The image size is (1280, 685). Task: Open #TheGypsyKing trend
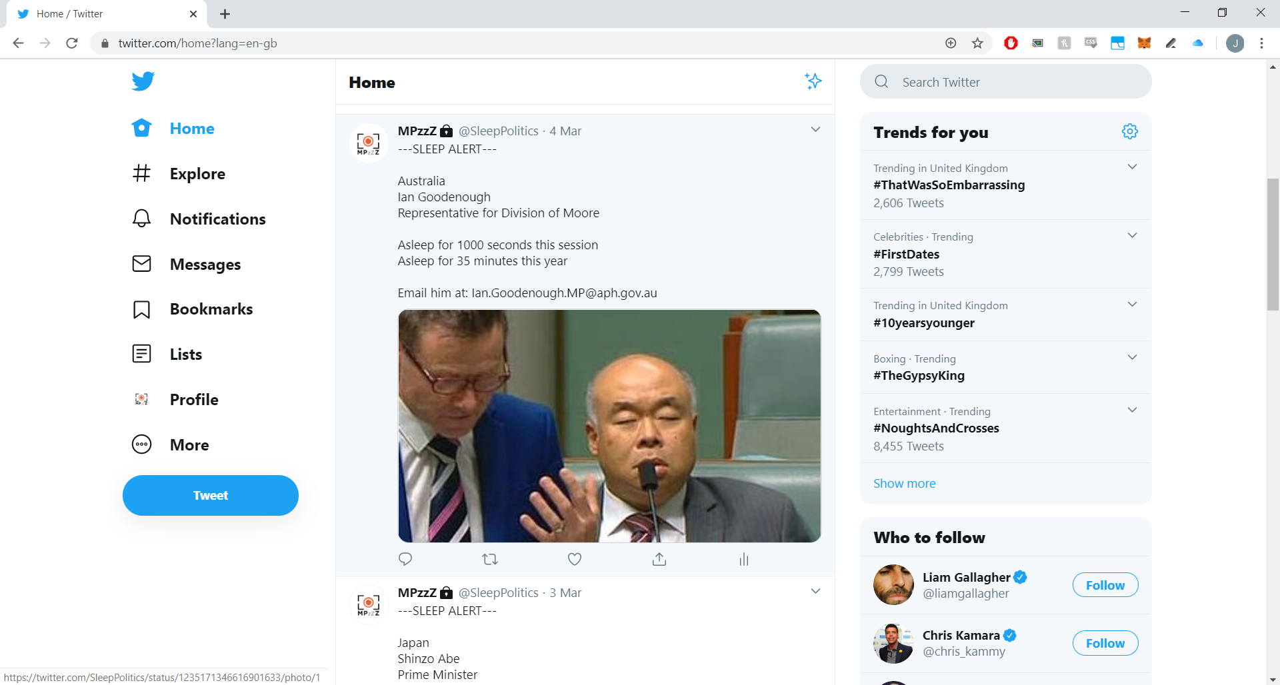(x=919, y=376)
